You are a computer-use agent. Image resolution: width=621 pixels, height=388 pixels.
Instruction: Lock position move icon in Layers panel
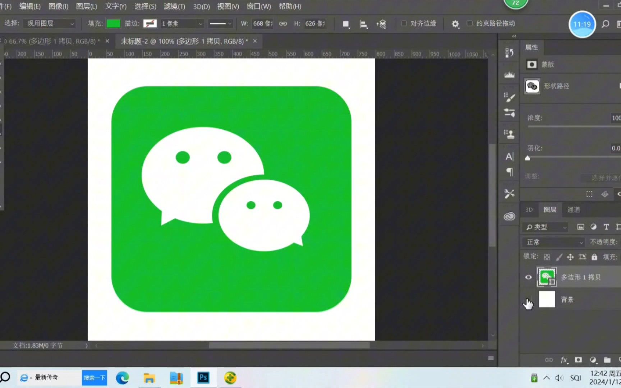click(570, 257)
